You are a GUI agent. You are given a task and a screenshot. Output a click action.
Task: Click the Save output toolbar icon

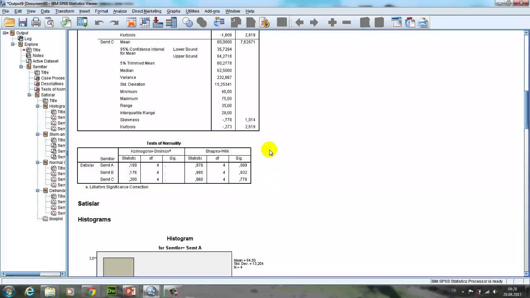click(23, 22)
